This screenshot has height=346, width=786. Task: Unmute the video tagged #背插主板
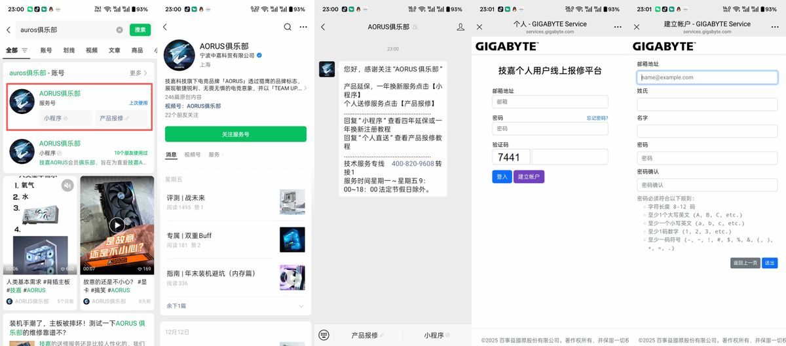[x=67, y=185]
